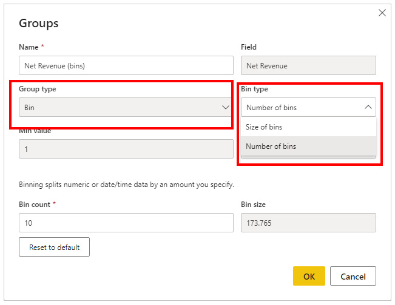This screenshot has width=395, height=305.
Task: Click the Cancel button
Action: click(x=353, y=276)
